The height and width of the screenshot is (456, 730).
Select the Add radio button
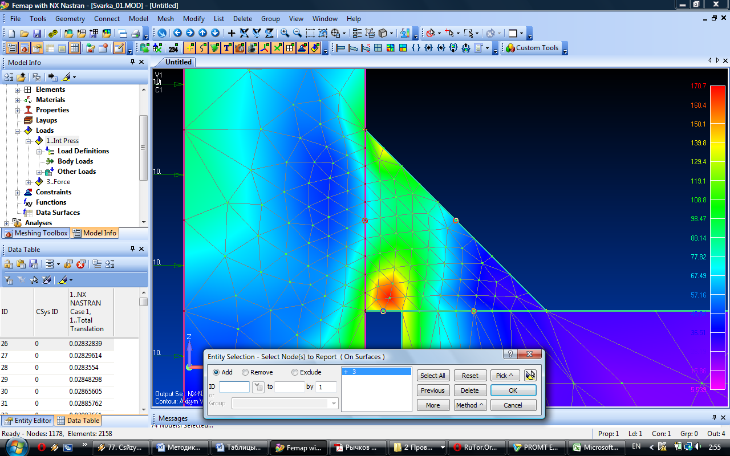[x=216, y=372]
